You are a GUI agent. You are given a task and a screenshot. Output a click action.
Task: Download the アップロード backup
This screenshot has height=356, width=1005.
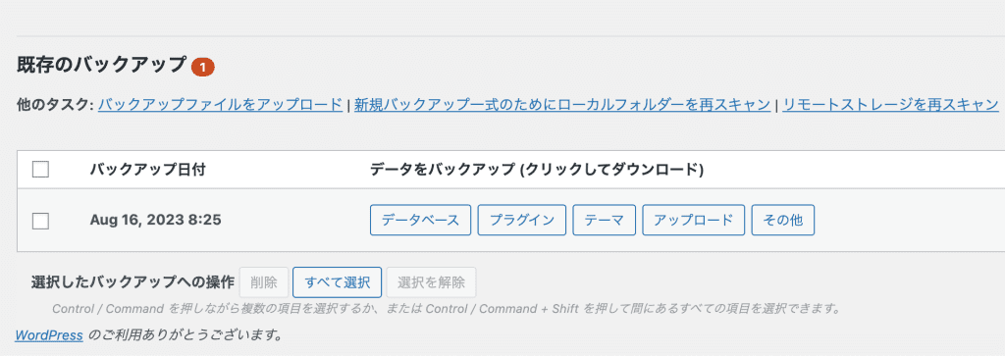point(694,221)
